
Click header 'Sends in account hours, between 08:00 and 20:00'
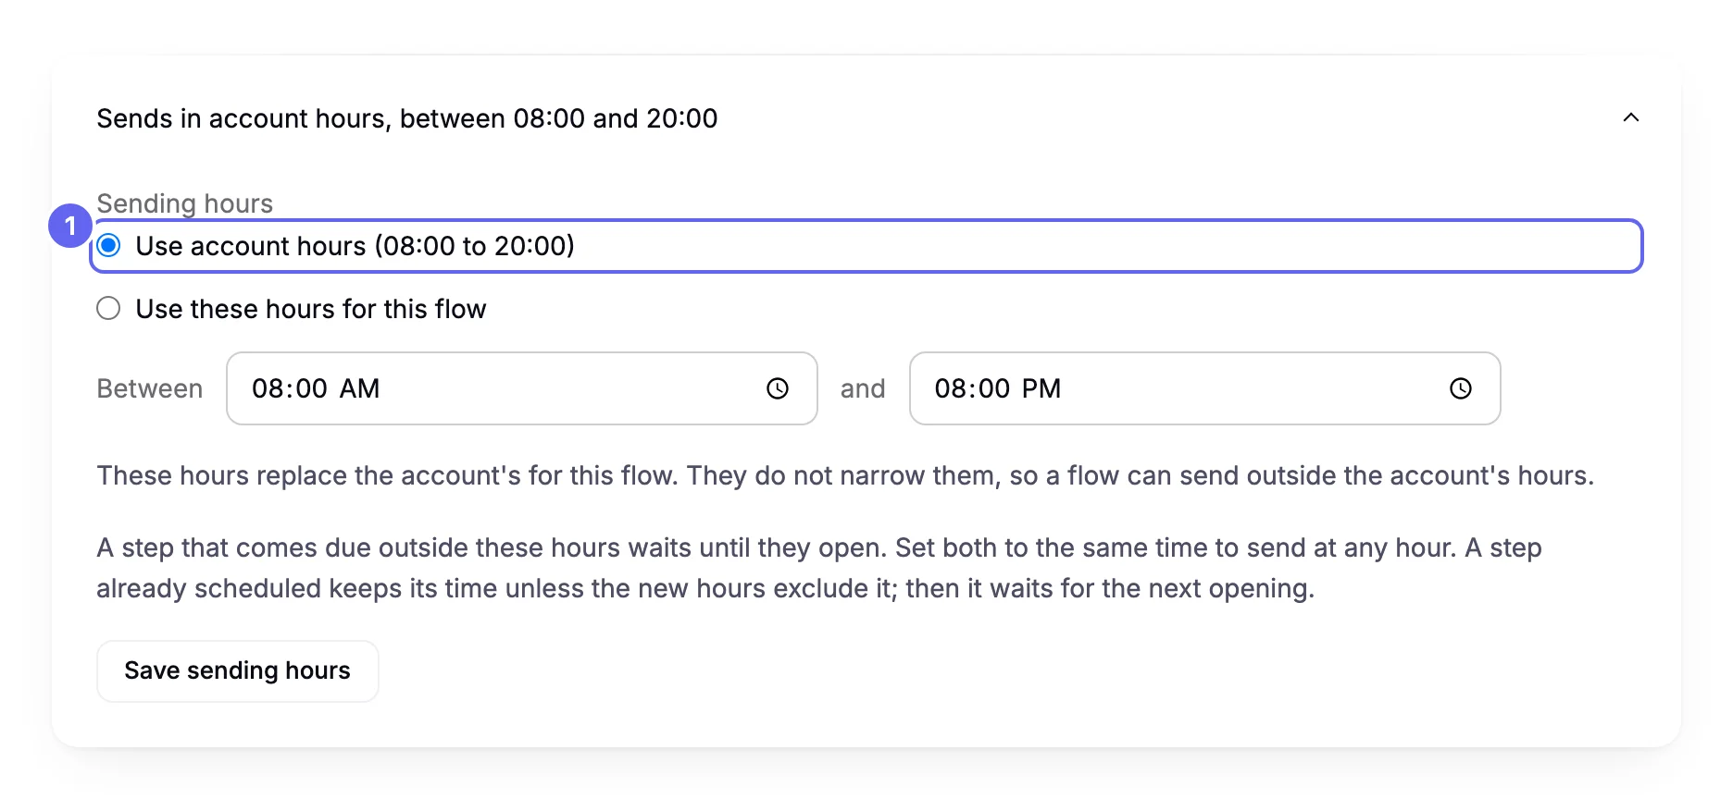coord(407,118)
